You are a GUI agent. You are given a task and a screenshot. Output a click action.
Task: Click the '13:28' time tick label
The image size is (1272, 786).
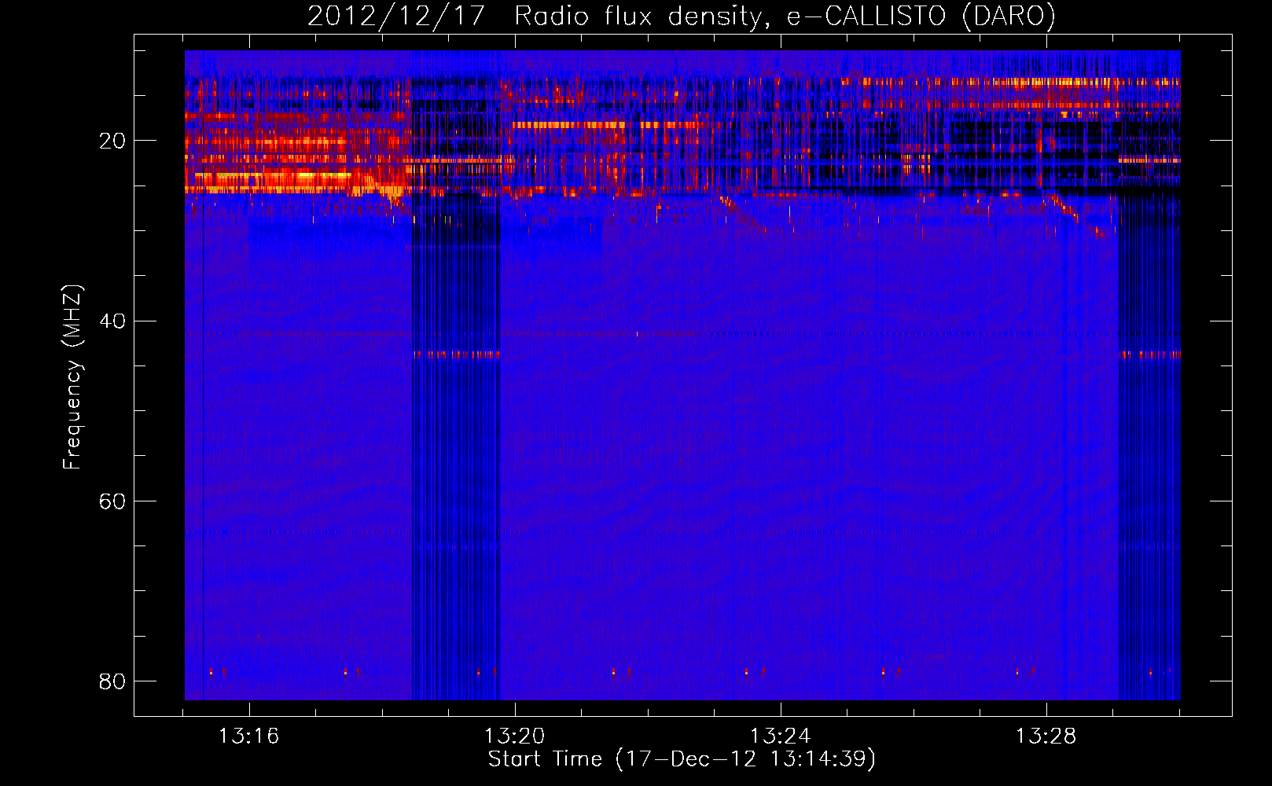point(1046,736)
